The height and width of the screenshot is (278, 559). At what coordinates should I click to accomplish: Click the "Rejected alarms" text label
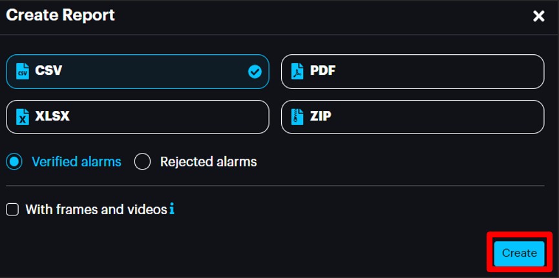(208, 162)
